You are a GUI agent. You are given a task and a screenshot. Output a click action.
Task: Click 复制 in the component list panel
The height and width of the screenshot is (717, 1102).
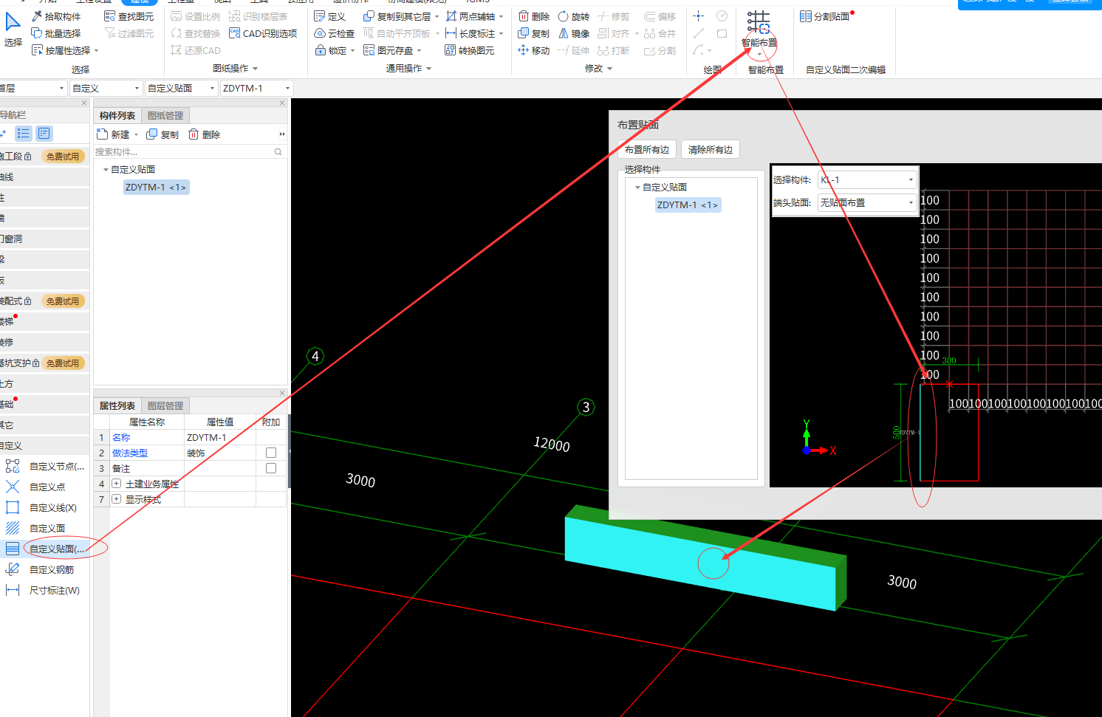pos(162,134)
